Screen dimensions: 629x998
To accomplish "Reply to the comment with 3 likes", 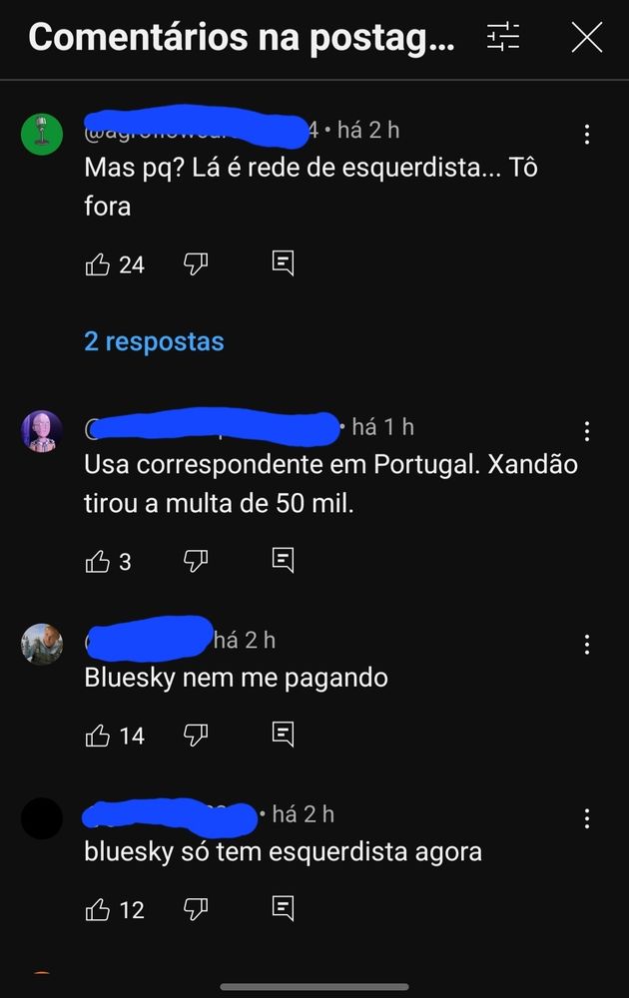I will coord(283,560).
